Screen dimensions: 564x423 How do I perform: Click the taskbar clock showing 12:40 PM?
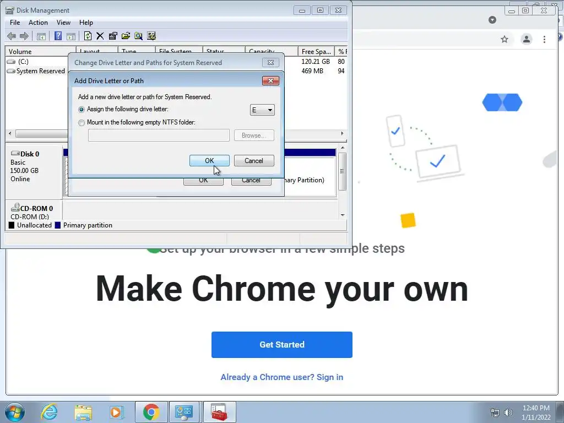tap(536, 408)
